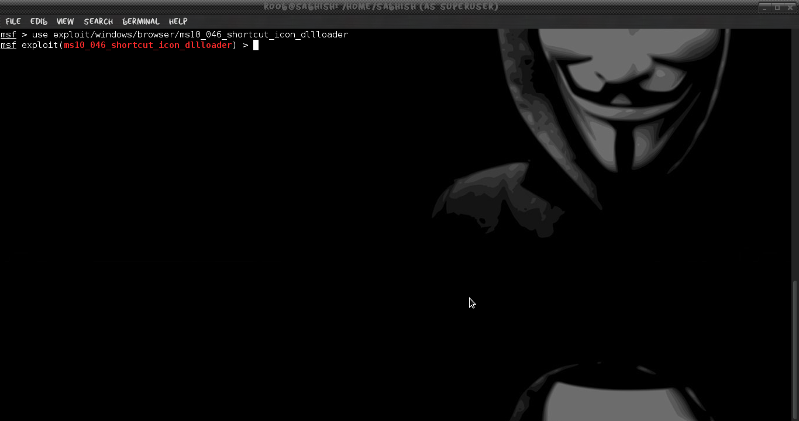Close the terminal window
The width and height of the screenshot is (799, 421).
click(790, 7)
